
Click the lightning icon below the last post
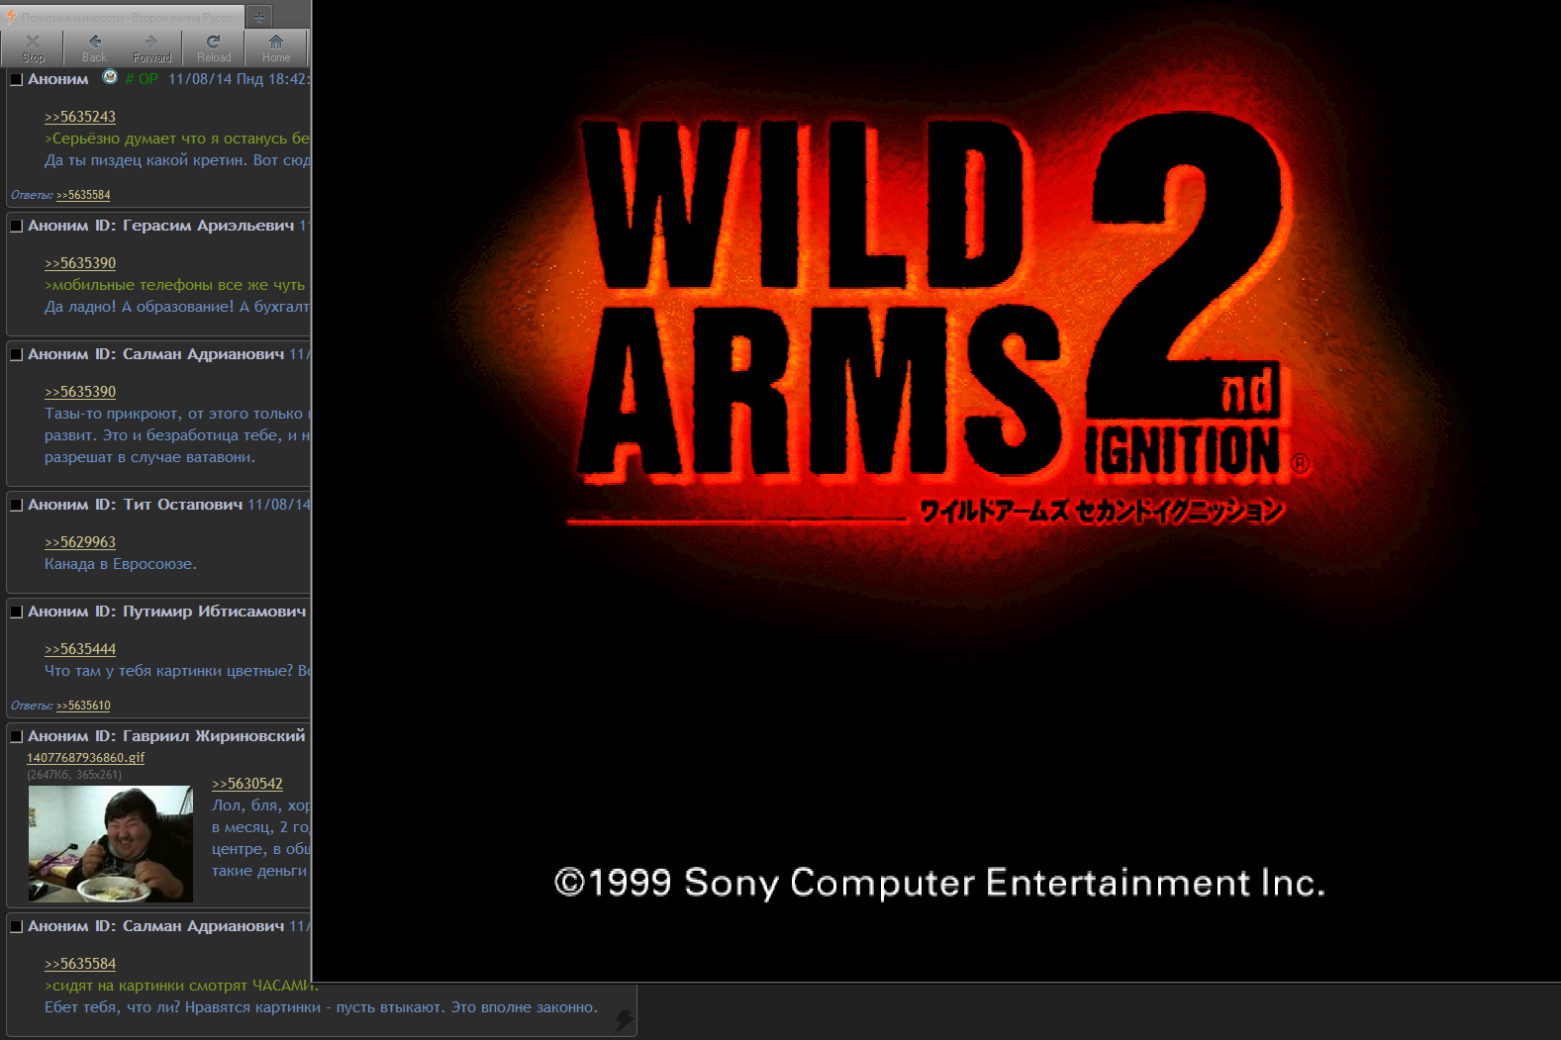(624, 1019)
